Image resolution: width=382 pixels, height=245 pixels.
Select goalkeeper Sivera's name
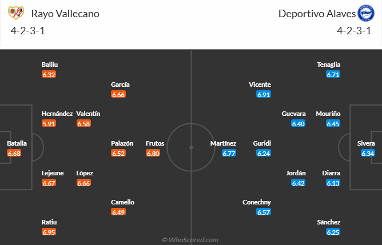[x=366, y=143]
